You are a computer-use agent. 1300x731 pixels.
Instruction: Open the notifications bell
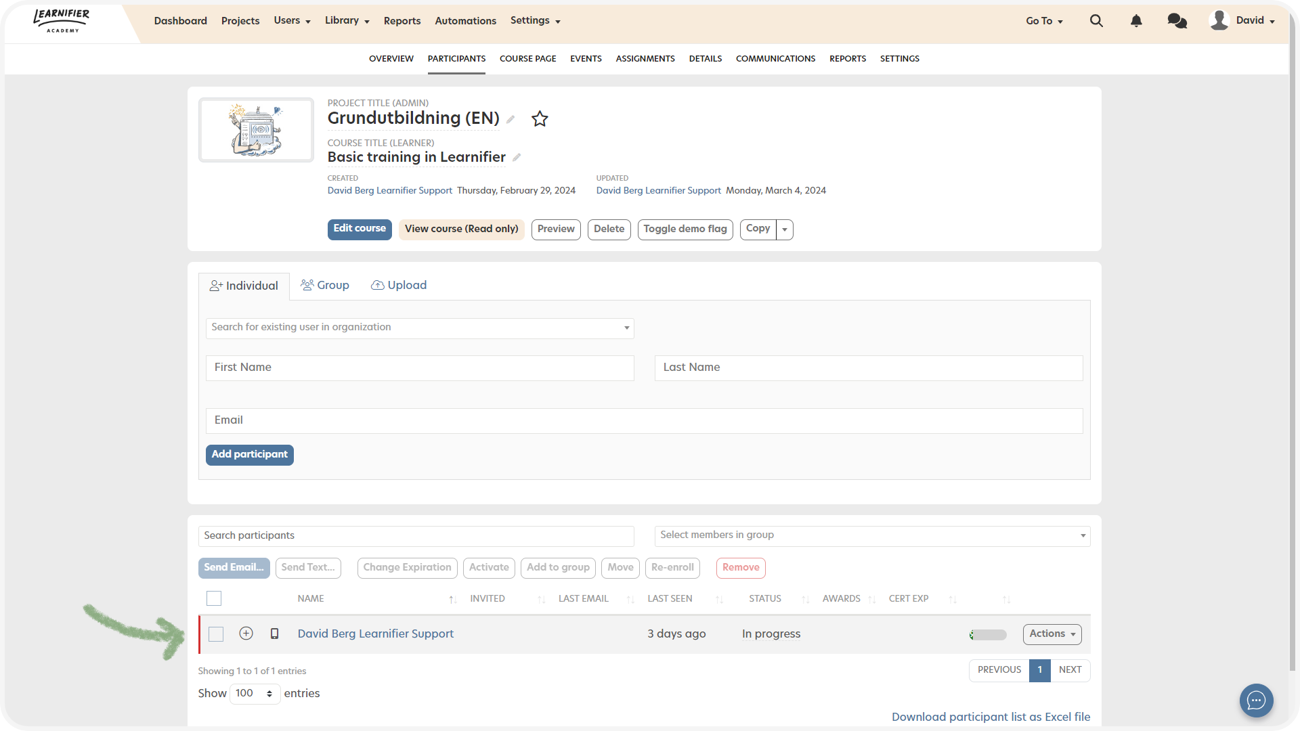[1136, 21]
